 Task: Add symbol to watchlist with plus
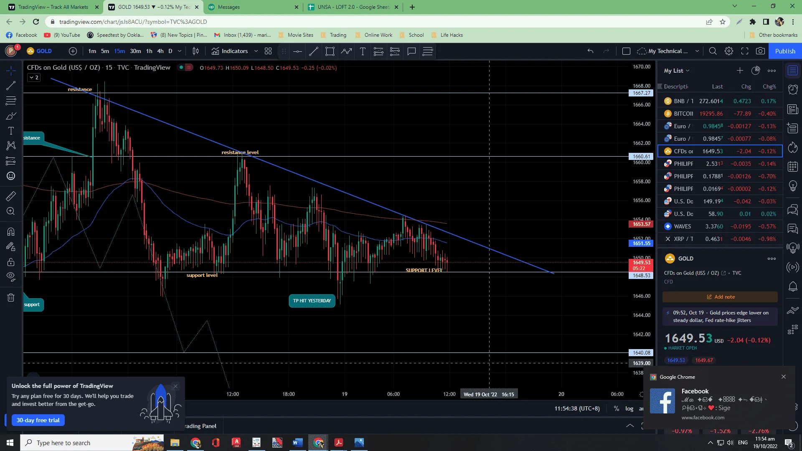(x=740, y=71)
